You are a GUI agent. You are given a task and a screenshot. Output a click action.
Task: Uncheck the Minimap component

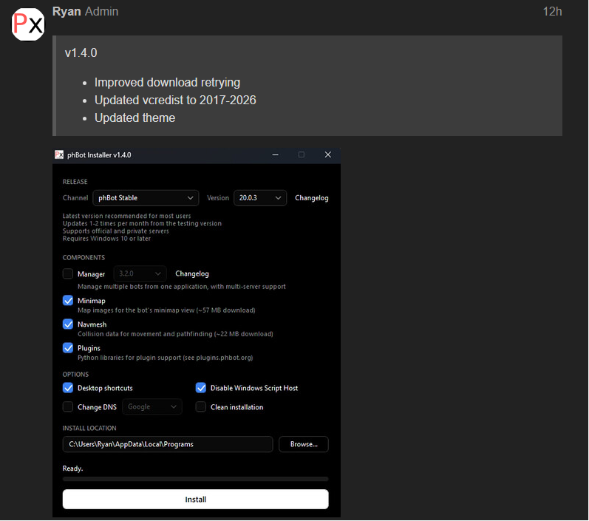click(x=68, y=300)
